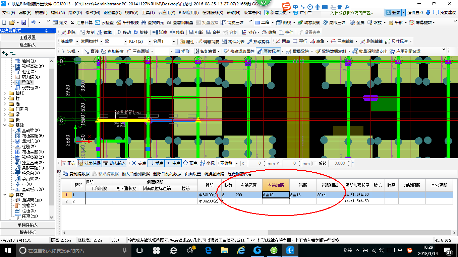Open 查看钢筋量 rebar quantity viewer

coord(180,22)
